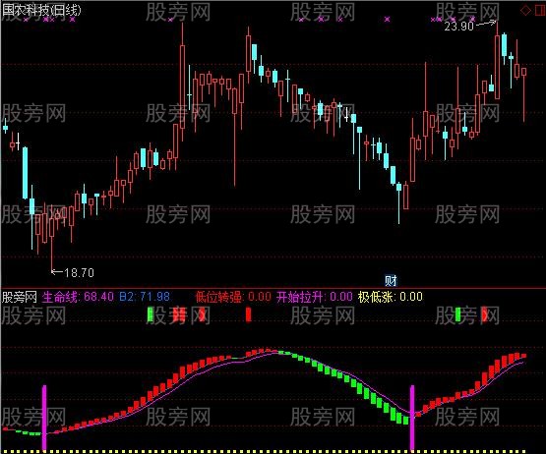This screenshot has height=454, width=546.
Task: Click the red diamond icon in the chart corner
Action: 525,11
